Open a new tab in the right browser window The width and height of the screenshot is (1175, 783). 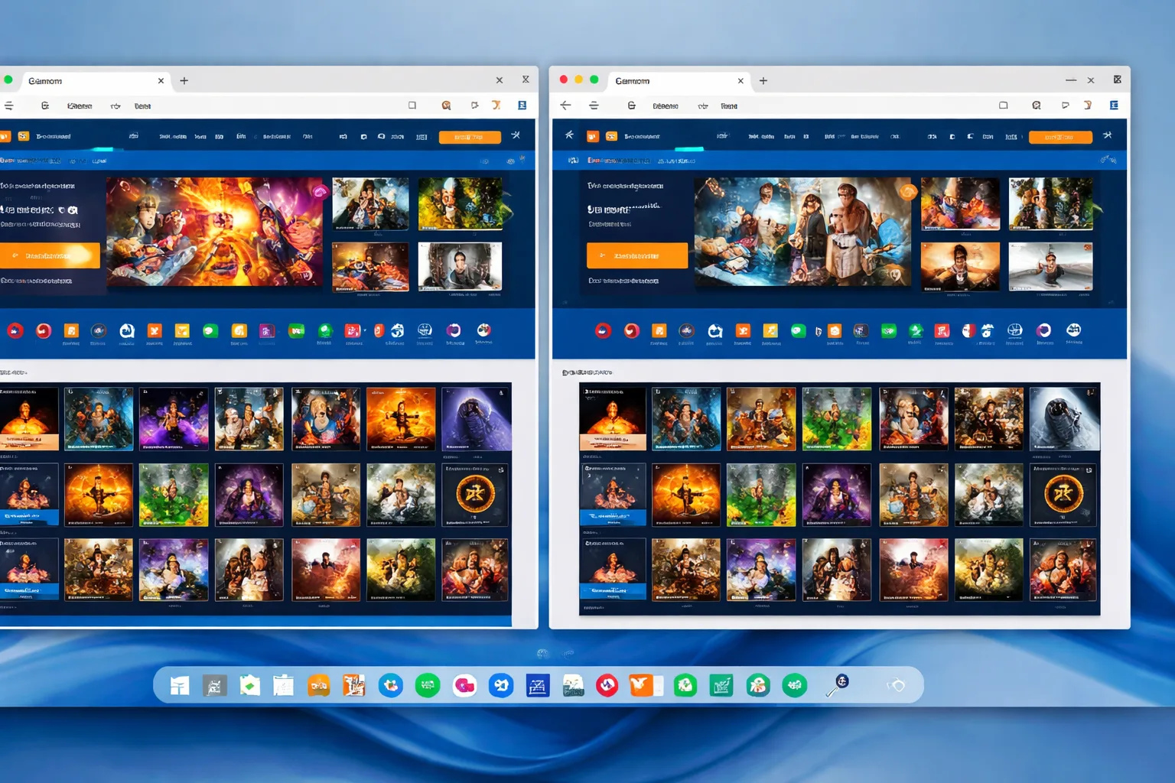763,80
